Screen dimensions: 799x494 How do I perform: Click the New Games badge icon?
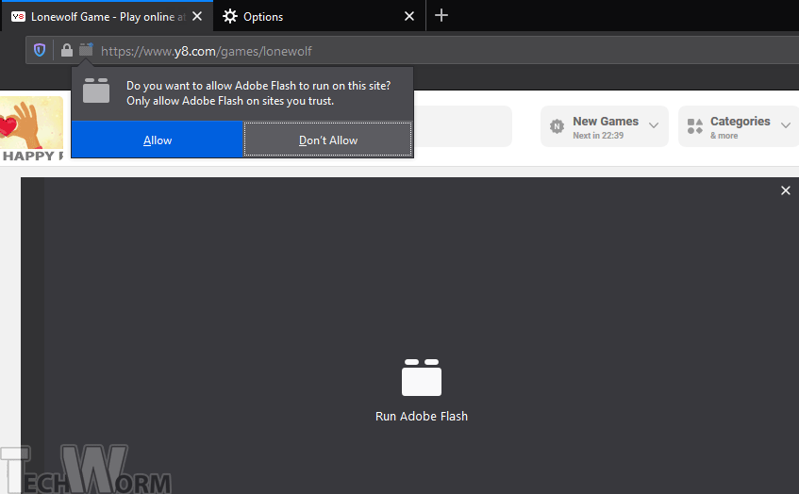[557, 125]
